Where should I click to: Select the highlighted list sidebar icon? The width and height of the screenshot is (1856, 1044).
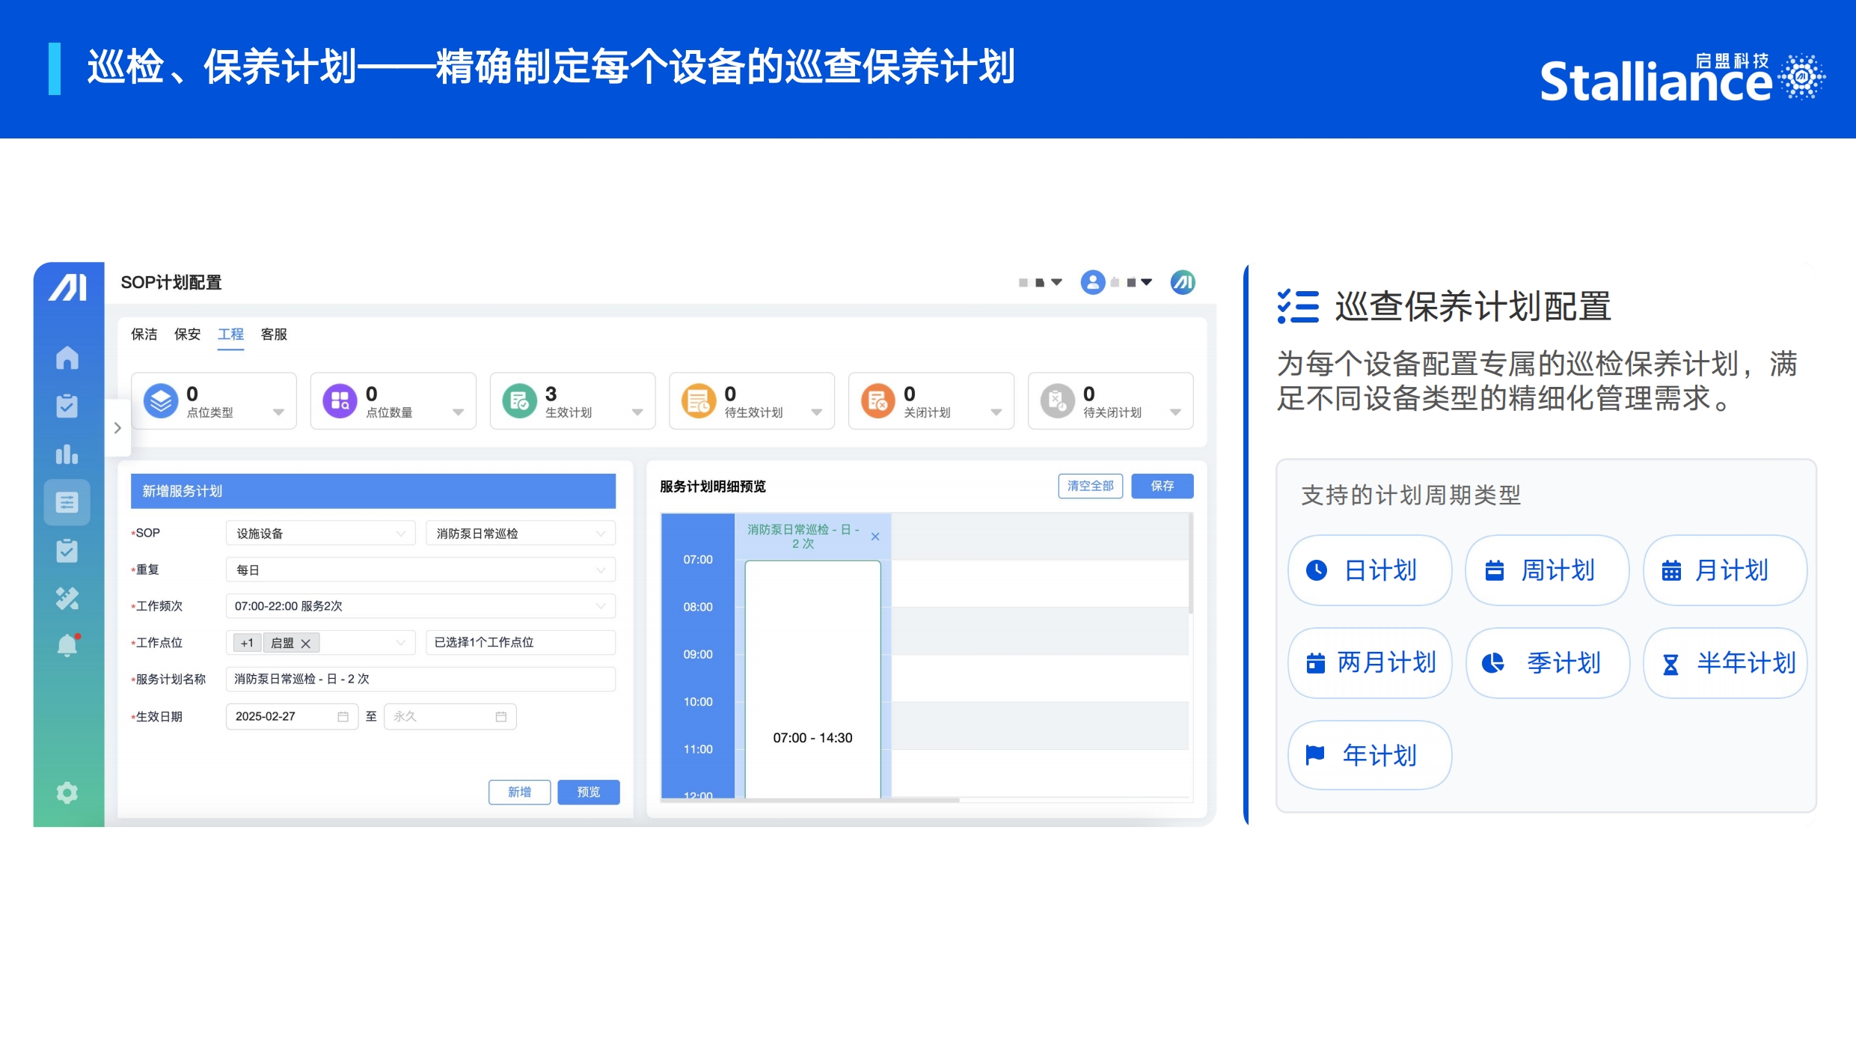pos(67,502)
